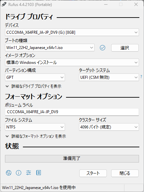Click the スタート button
Screen dimensions: 144x192
point(93,173)
